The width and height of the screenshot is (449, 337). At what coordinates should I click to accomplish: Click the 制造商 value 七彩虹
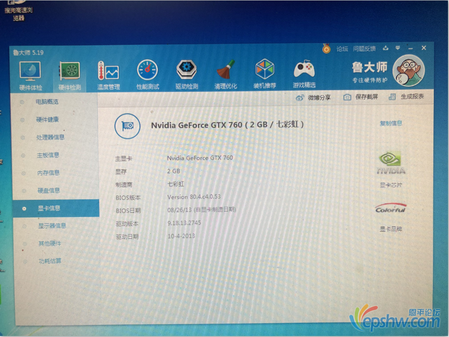point(176,184)
